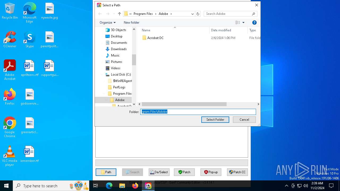Click the Path button in GenP window

point(106,172)
